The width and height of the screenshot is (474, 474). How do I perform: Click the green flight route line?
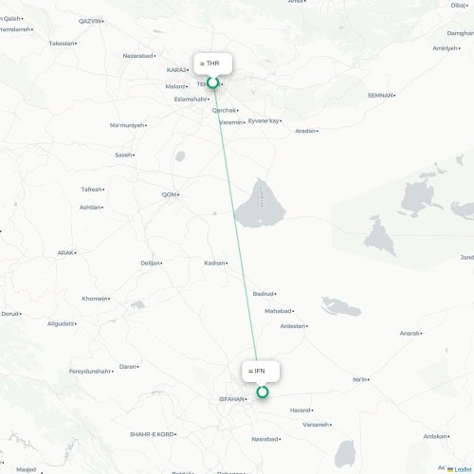[x=235, y=221]
